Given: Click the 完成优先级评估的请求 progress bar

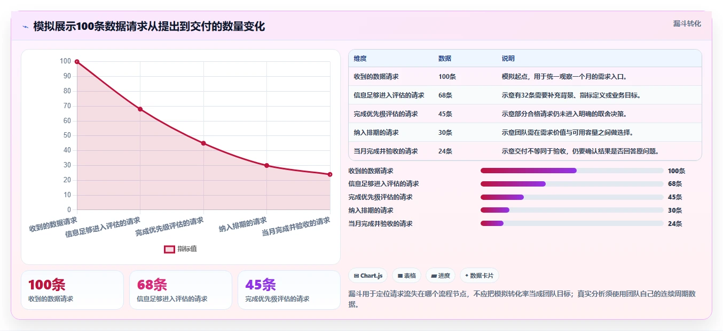Looking at the screenshot, I should click(572, 197).
